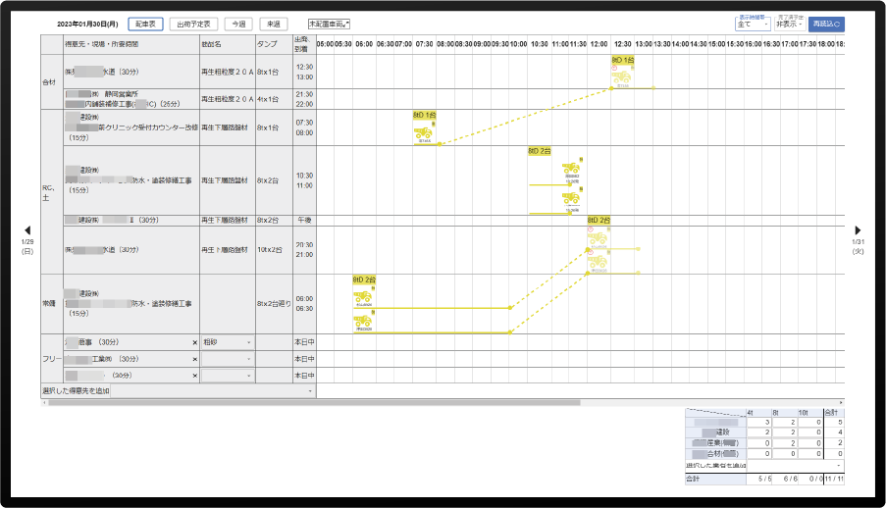Go to previous day with left arrow
The image size is (886, 508).
click(x=26, y=229)
